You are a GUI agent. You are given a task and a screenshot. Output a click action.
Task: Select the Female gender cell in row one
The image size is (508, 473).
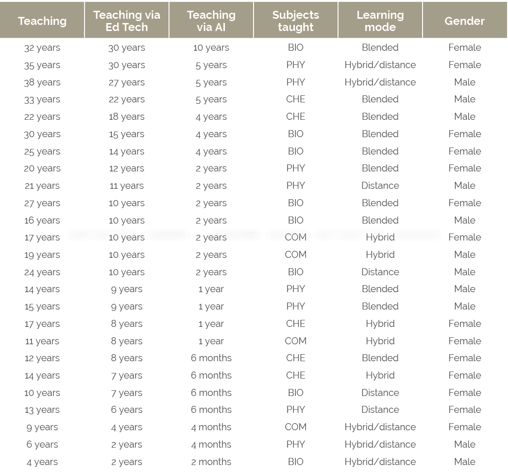(464, 47)
